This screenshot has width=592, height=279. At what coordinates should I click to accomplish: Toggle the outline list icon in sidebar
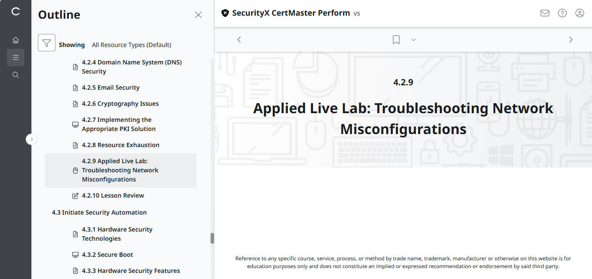(16, 57)
